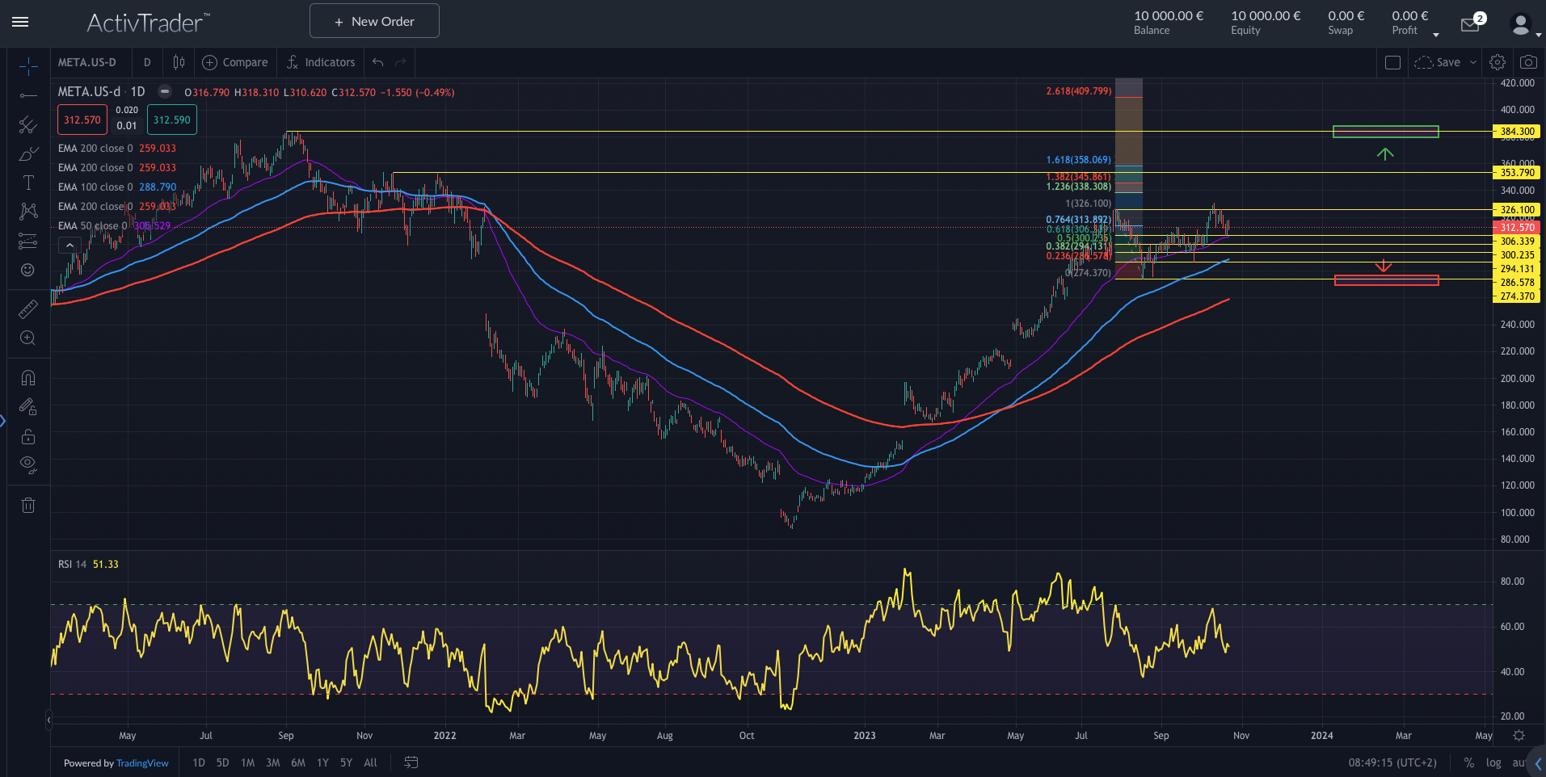Take a chart snapshot with camera icon
This screenshot has width=1546, height=777.
[1528, 62]
